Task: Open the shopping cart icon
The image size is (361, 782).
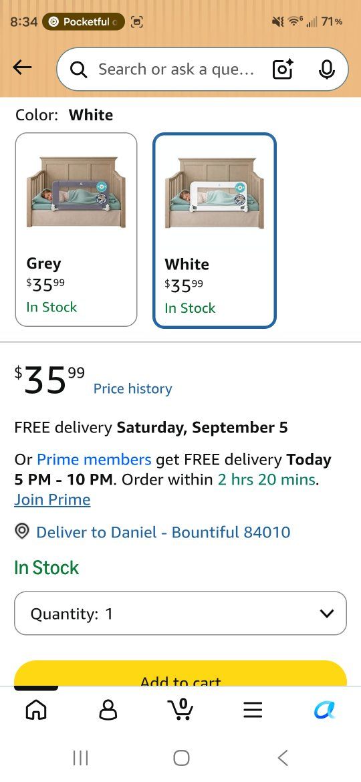Action: 180,708
